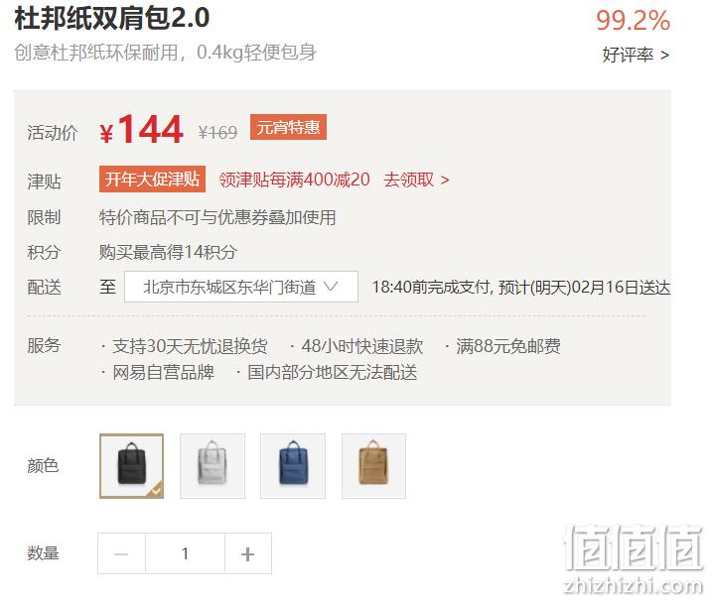The image size is (712, 603).
Task: Select the khaki brown backpack color
Action: point(373,466)
